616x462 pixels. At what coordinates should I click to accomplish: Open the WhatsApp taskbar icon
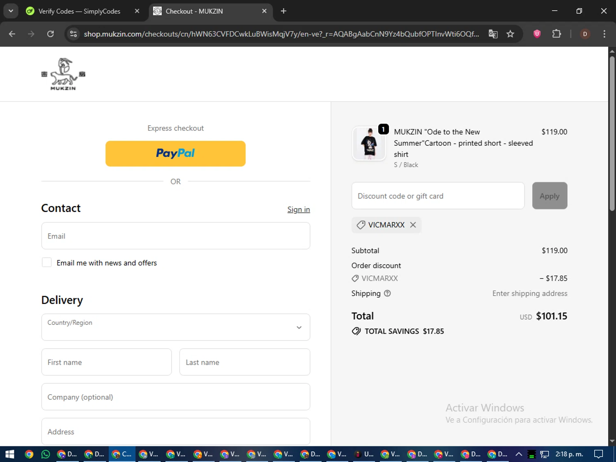tap(46, 454)
